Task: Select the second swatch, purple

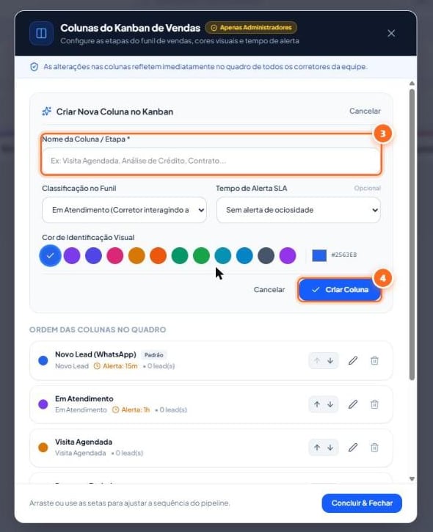Action: click(x=72, y=255)
